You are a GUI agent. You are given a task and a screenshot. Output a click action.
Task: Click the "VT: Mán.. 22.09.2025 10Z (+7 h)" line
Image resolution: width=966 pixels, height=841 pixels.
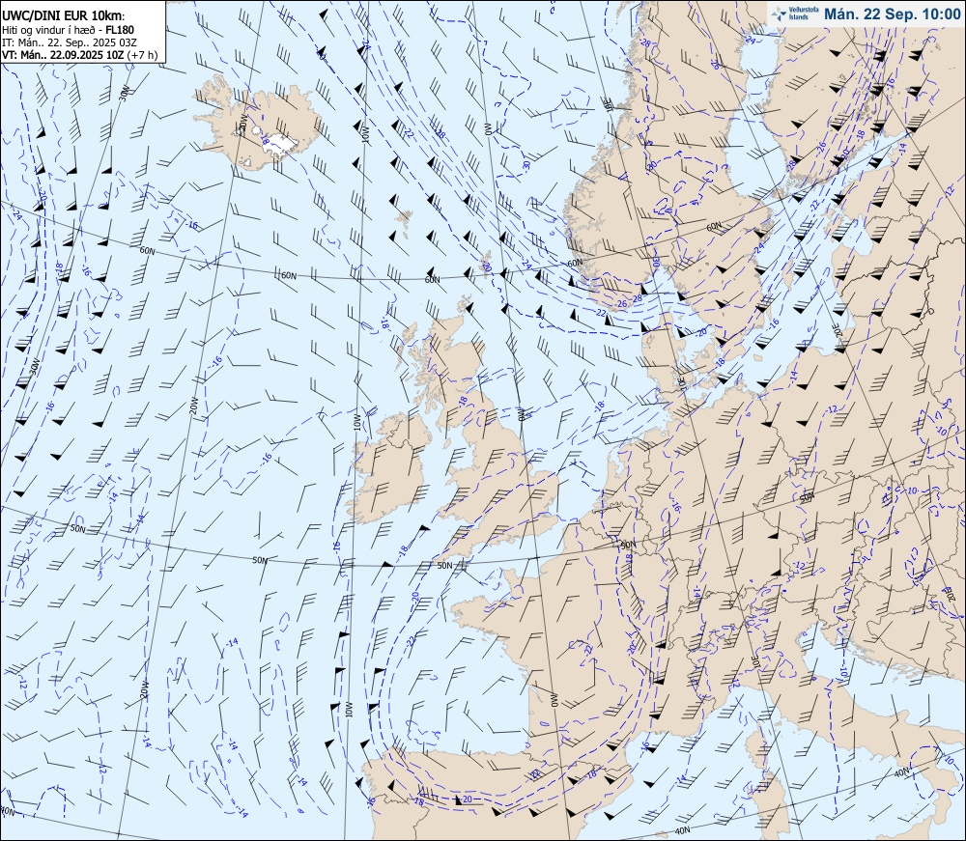(x=80, y=55)
